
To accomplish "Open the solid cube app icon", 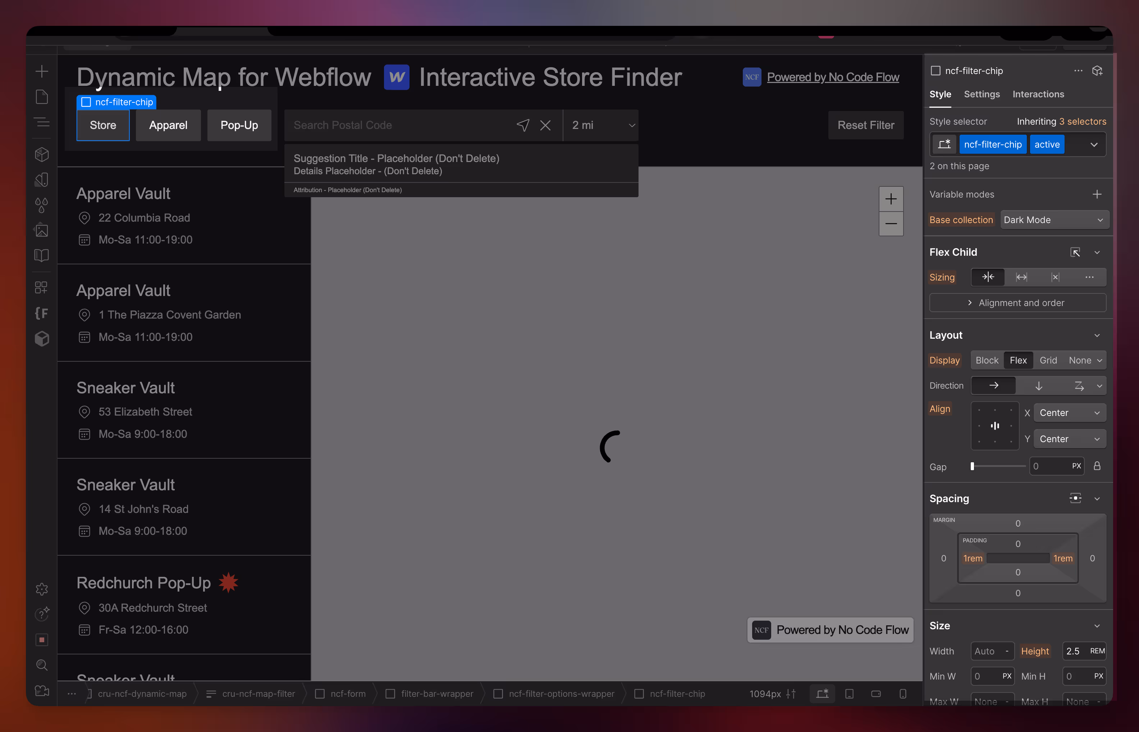I will click(x=42, y=338).
